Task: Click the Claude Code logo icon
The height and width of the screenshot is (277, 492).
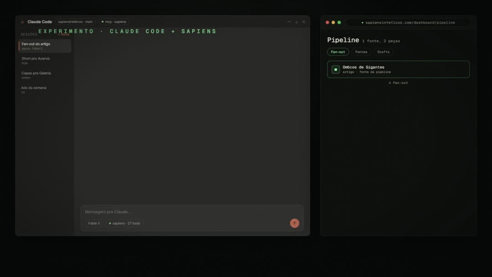Action: [22, 22]
